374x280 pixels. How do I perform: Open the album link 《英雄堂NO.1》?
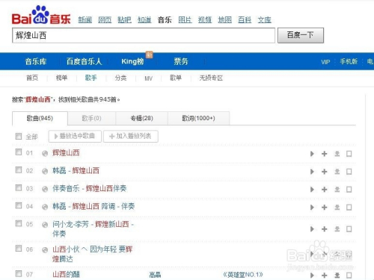pos(243,275)
